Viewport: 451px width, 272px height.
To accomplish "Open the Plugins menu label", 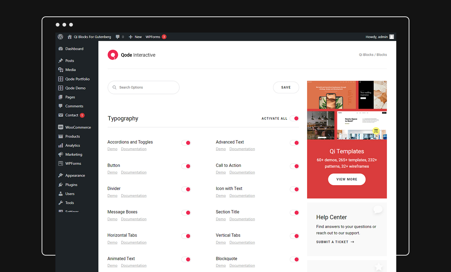I will tap(71, 185).
